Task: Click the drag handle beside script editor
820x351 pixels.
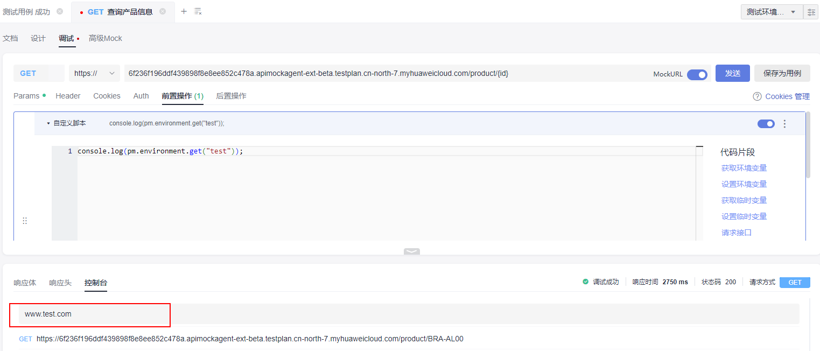Action: [x=25, y=221]
